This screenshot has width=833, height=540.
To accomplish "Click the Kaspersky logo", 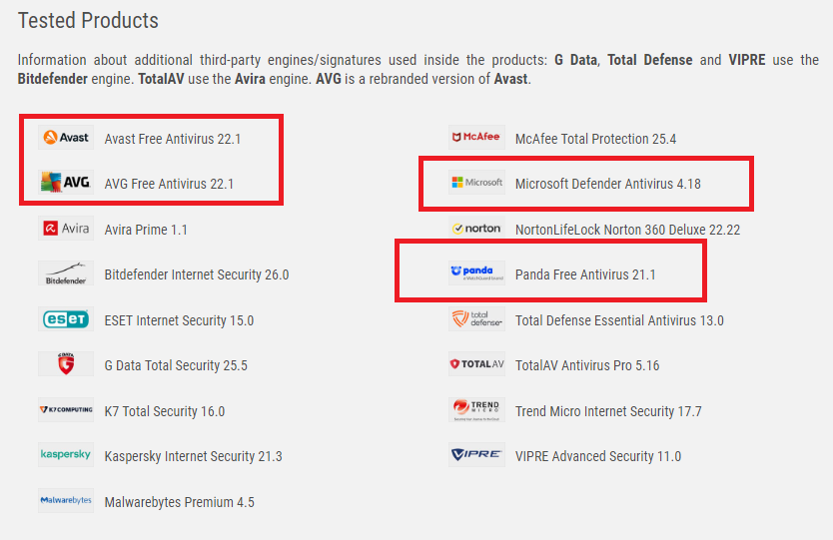I will 66,454.
